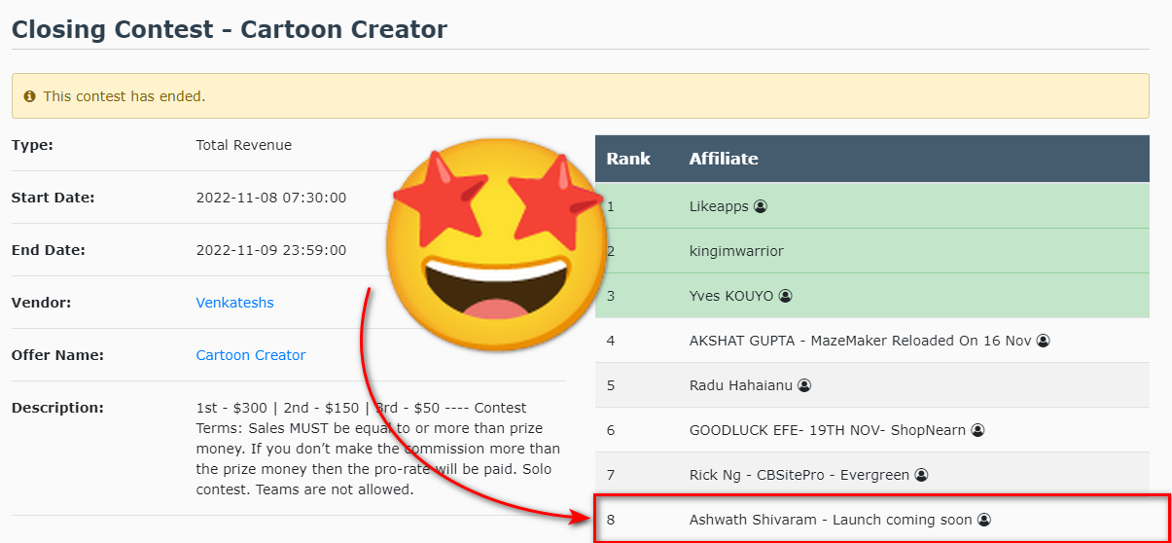Click the user icon beside Yves KOUYO
The height and width of the screenshot is (543, 1172).
point(785,296)
